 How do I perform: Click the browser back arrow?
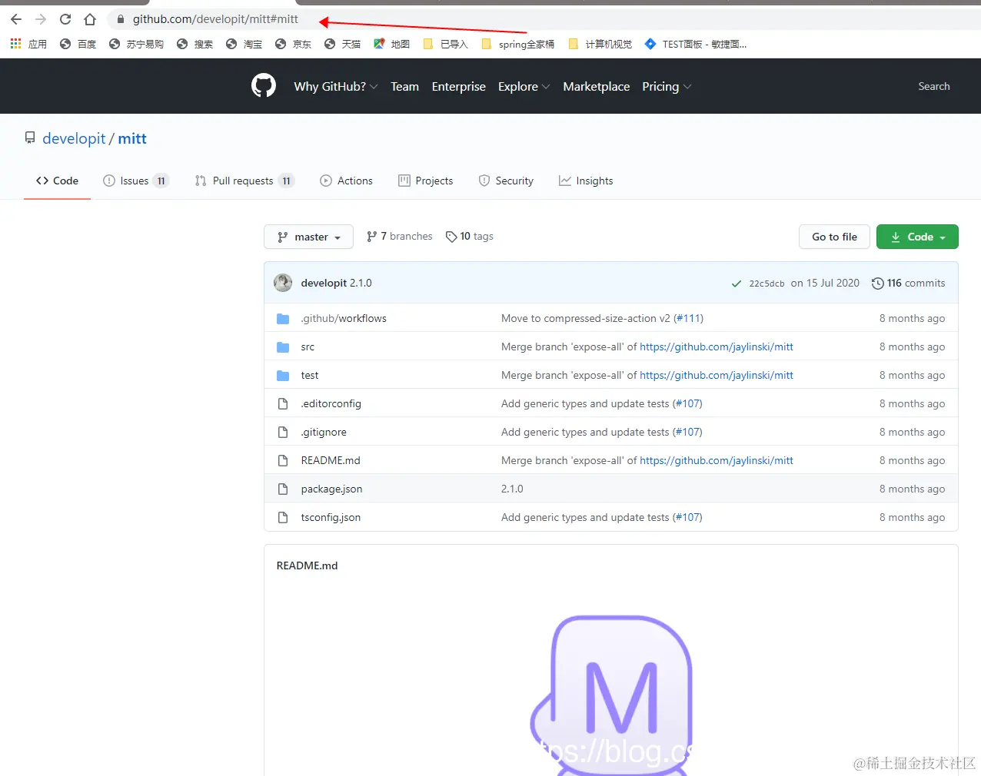pyautogui.click(x=16, y=19)
